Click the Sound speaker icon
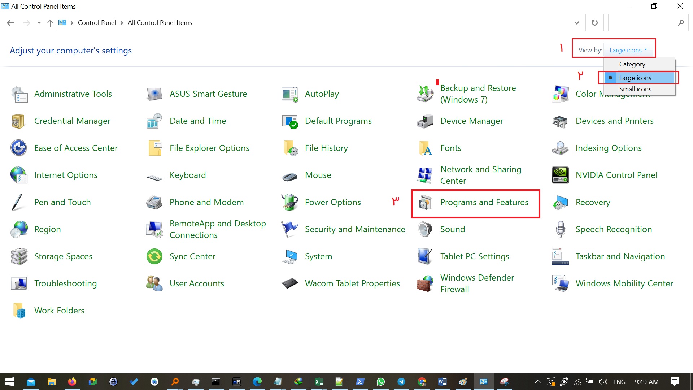The height and width of the screenshot is (390, 693). (425, 229)
